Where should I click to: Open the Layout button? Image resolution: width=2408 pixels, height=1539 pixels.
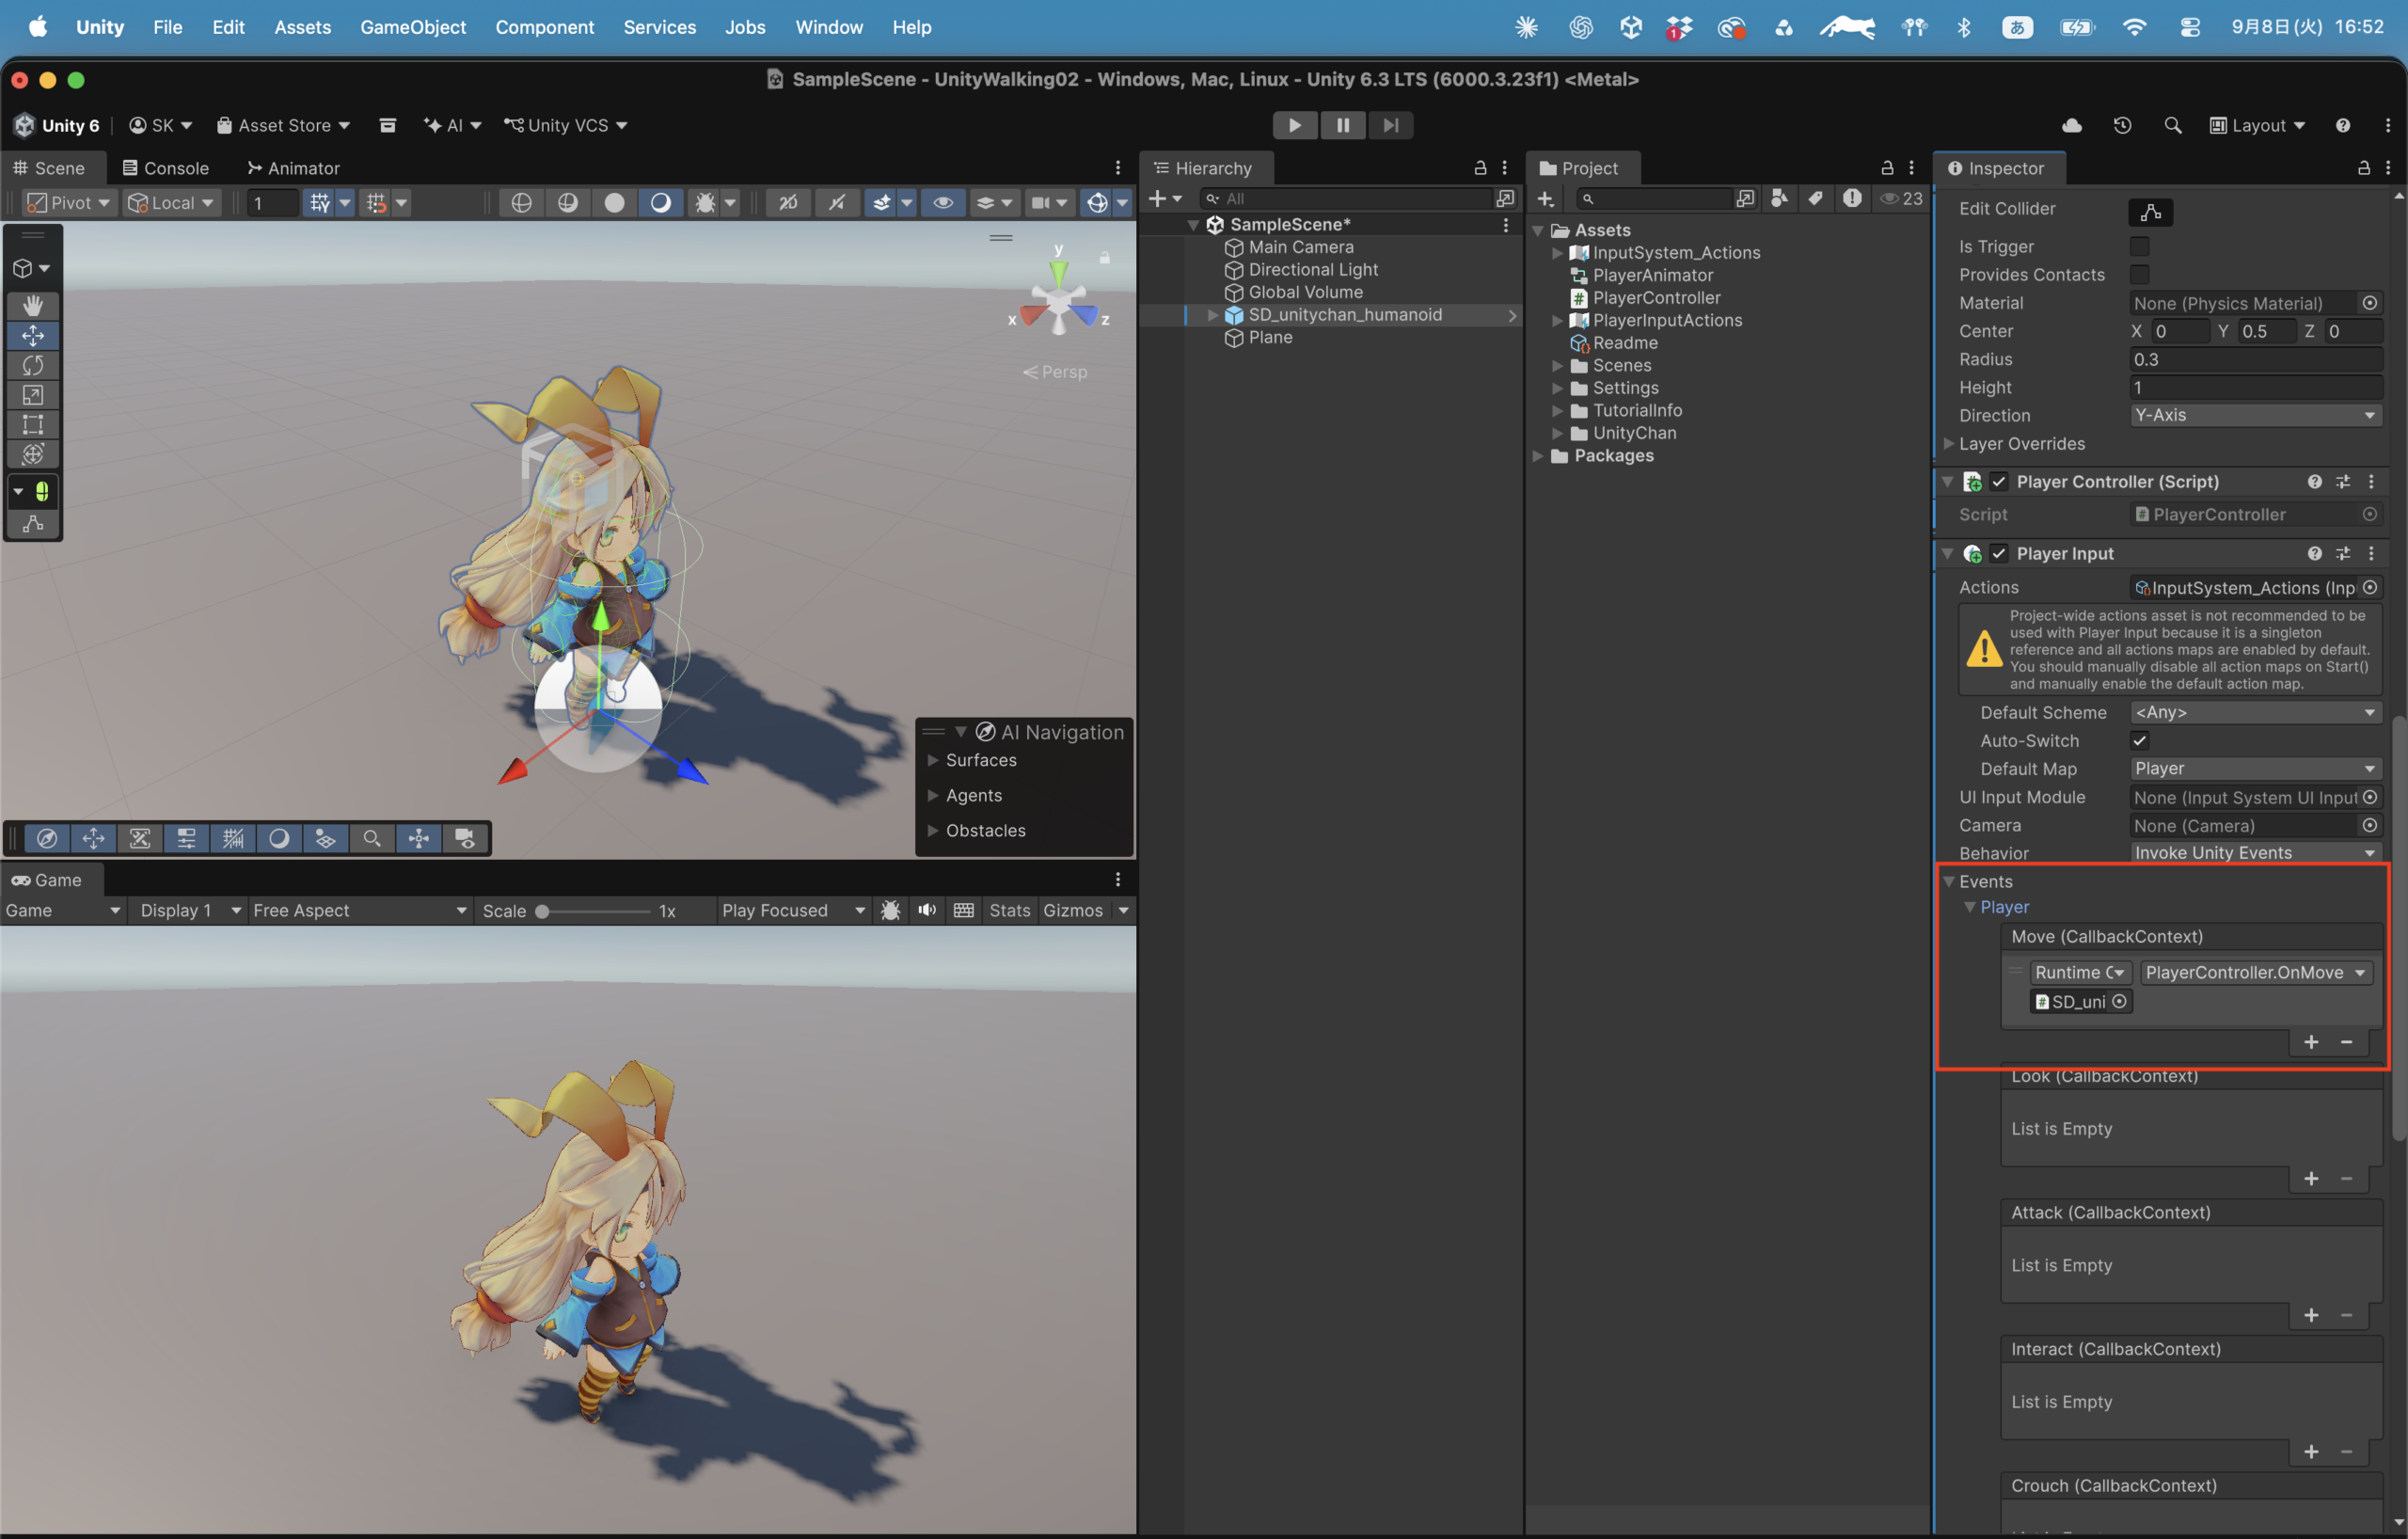(2256, 125)
